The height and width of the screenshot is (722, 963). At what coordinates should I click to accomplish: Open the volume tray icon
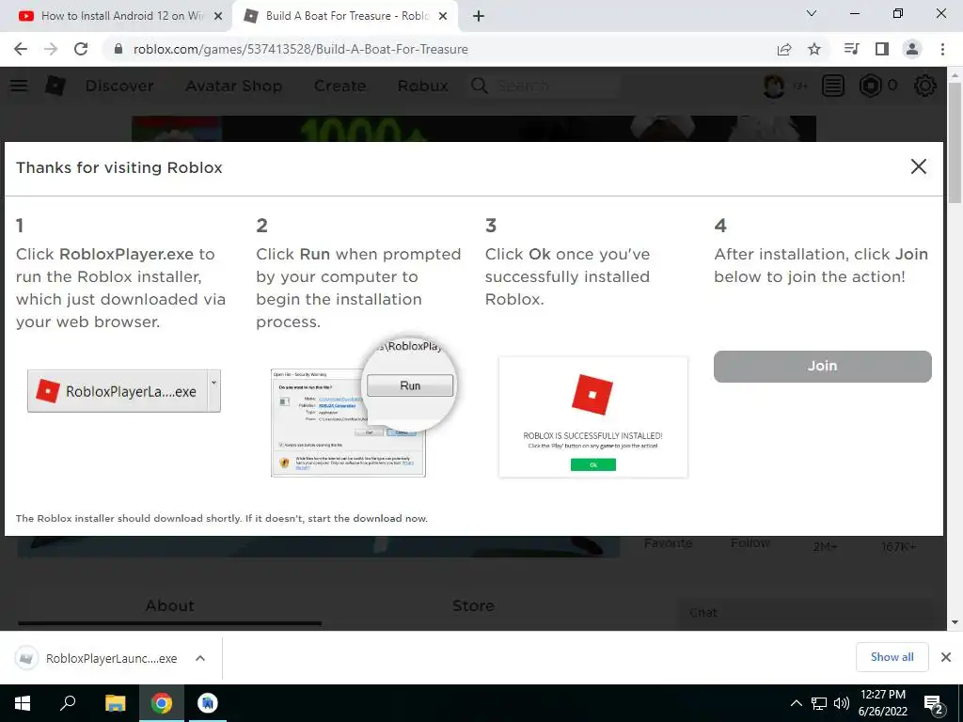click(842, 703)
